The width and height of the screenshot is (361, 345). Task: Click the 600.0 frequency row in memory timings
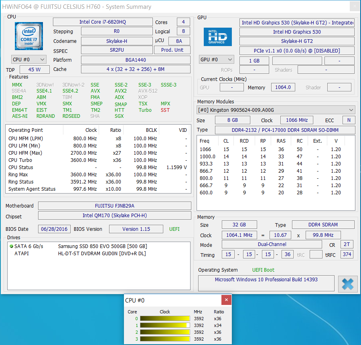pyautogui.click(x=276, y=192)
